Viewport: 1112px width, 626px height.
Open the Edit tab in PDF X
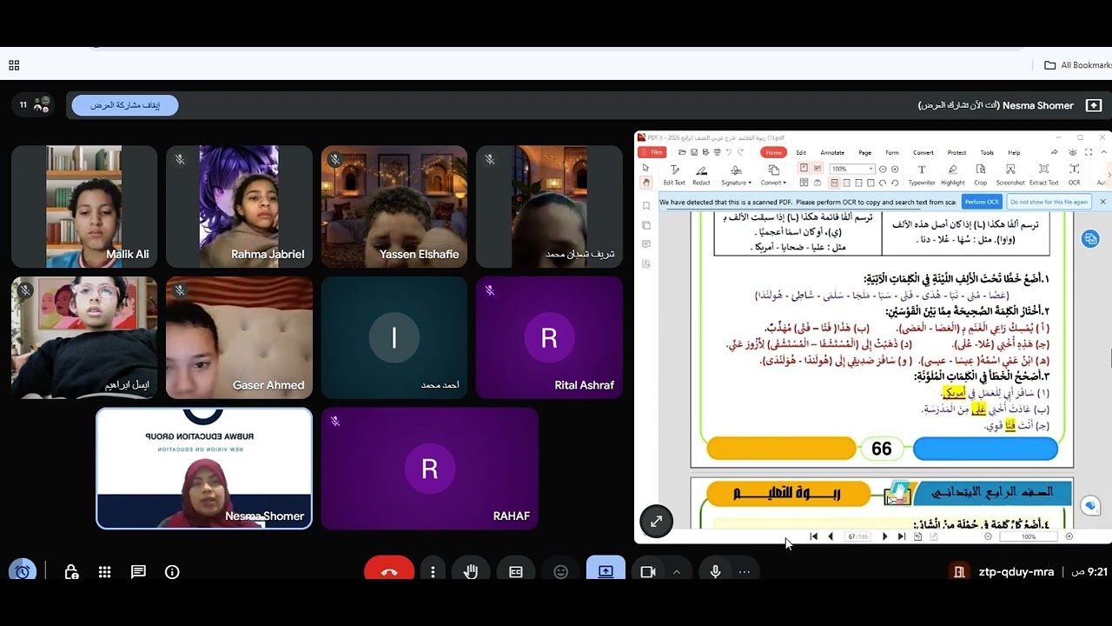[x=801, y=152]
